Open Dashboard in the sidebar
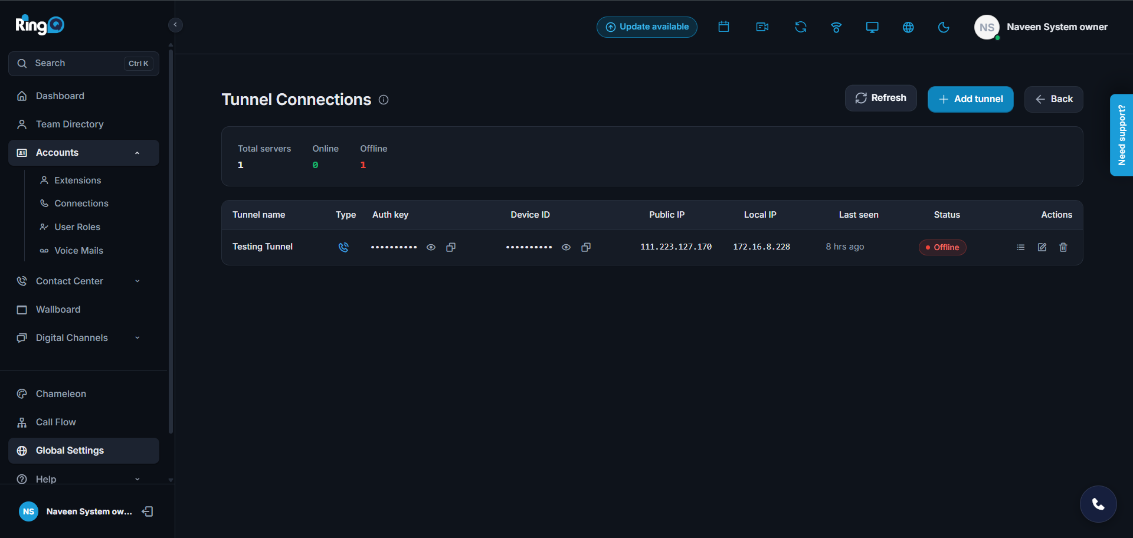Viewport: 1133px width, 538px height. (x=84, y=96)
